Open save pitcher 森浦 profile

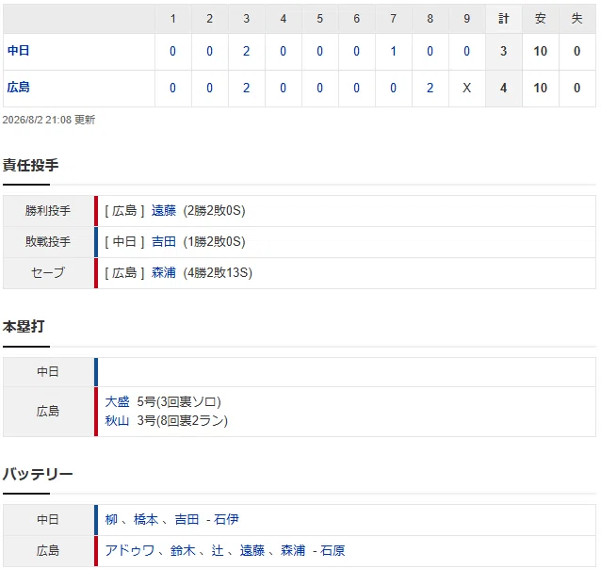(164, 273)
